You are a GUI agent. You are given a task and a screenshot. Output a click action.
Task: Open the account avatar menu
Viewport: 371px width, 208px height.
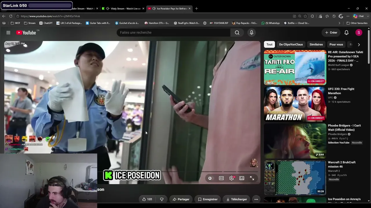click(359, 33)
